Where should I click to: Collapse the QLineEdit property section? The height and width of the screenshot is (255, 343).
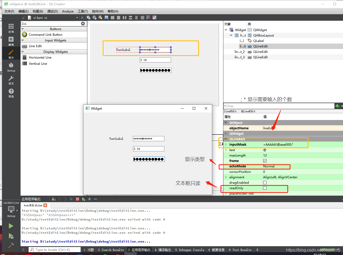[226, 139]
